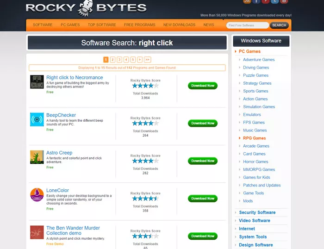Open Sports Games category

(x=255, y=91)
